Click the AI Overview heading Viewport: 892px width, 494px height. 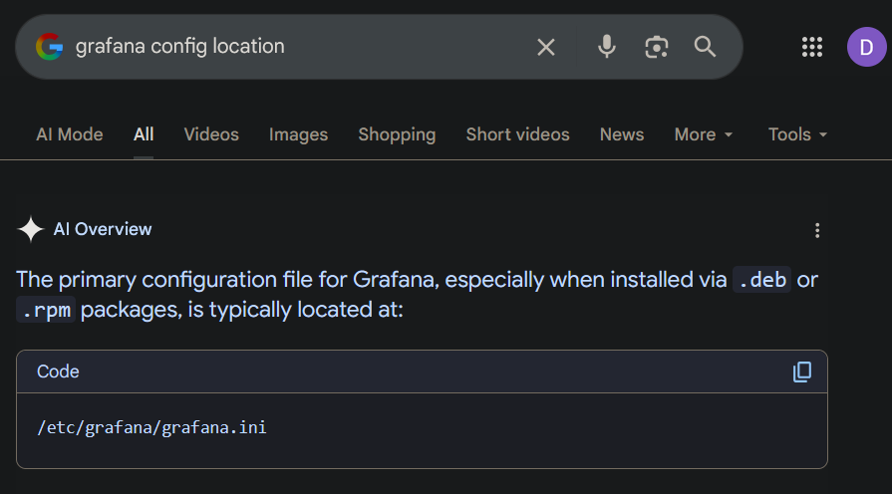(x=103, y=229)
